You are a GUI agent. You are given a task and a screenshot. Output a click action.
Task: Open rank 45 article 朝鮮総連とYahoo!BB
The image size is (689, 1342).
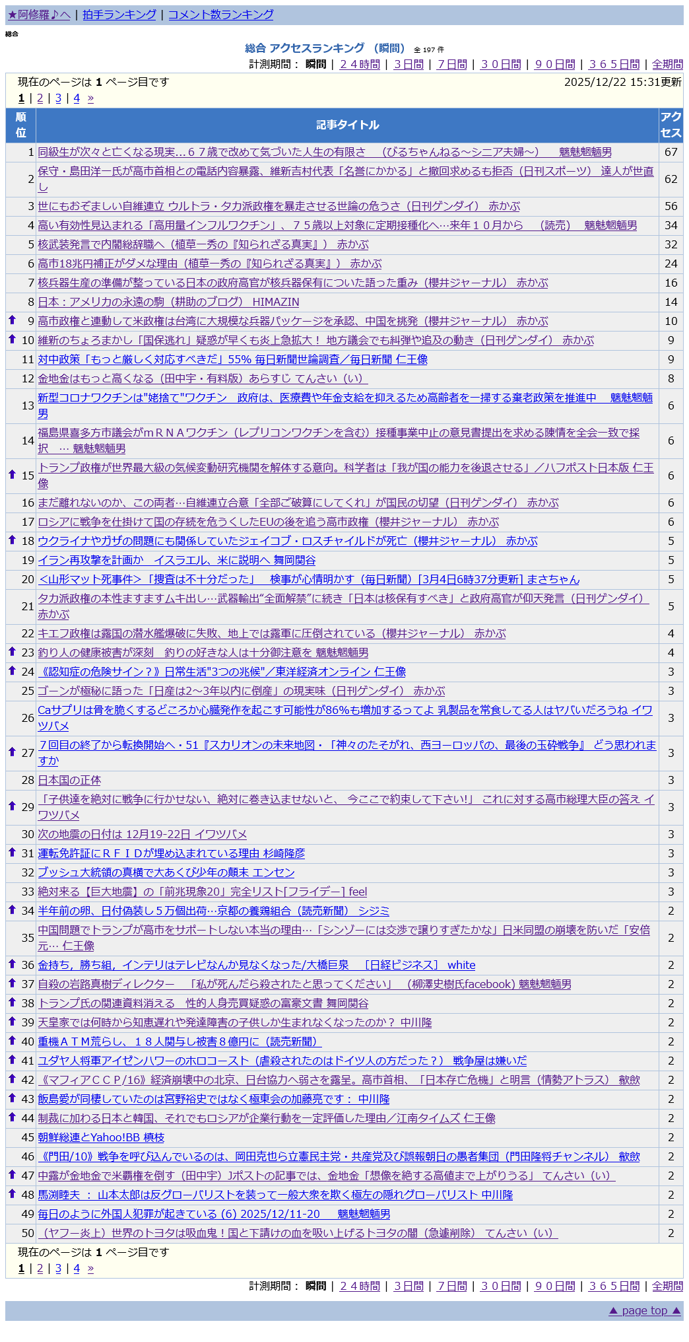[x=101, y=1137]
